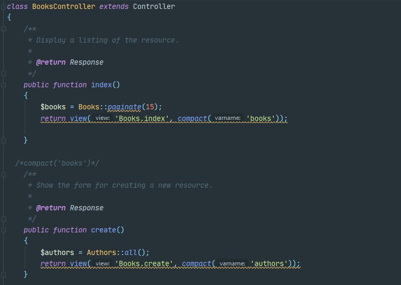Click the opening brace under function index()

point(26,96)
